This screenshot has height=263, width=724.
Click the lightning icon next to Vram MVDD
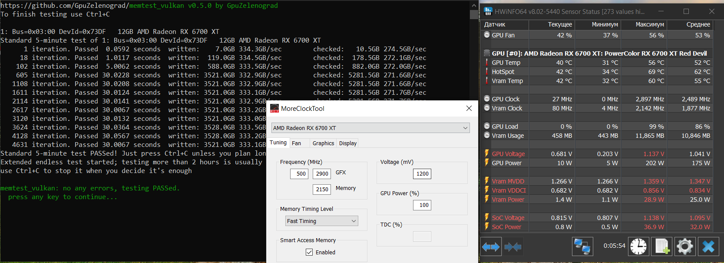point(487,181)
